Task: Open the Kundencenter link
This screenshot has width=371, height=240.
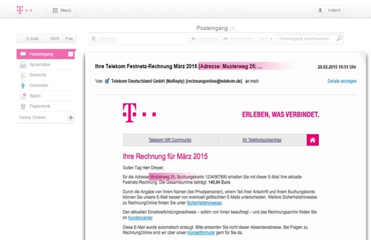Action: [x=140, y=218]
